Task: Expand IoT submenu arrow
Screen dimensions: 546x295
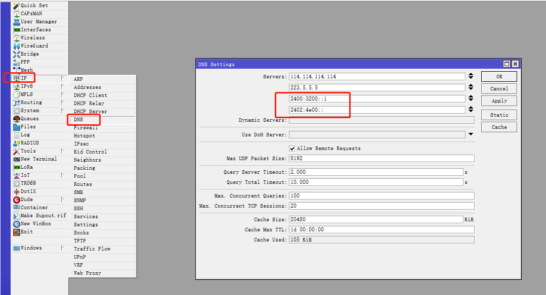Action: point(62,175)
